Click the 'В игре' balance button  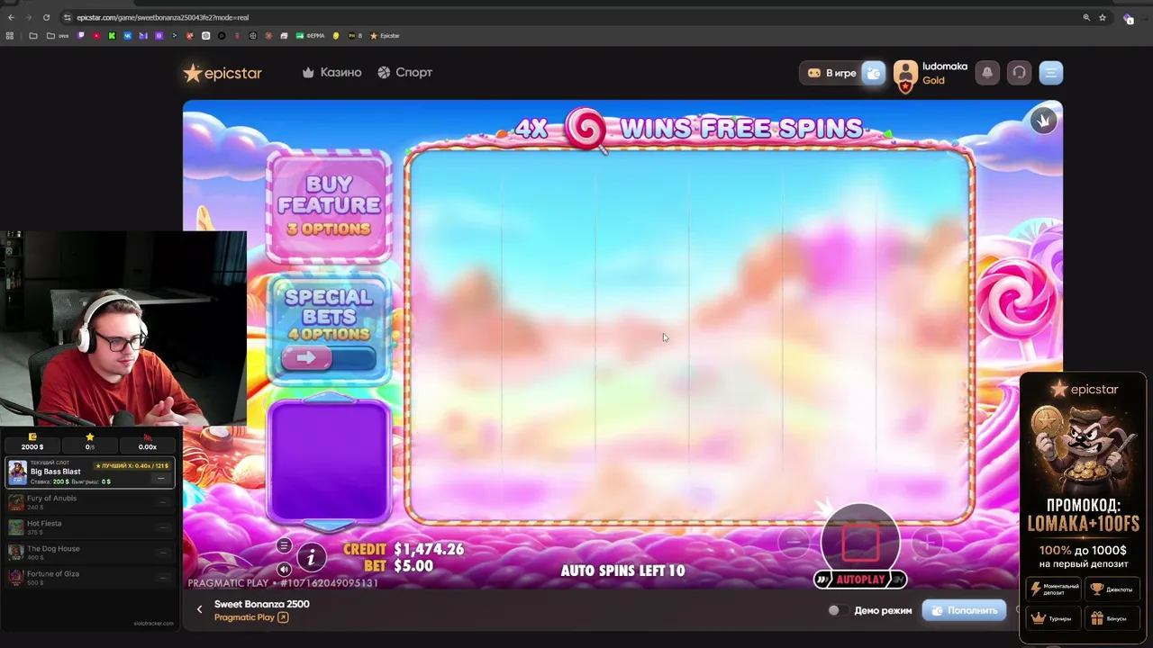point(831,73)
